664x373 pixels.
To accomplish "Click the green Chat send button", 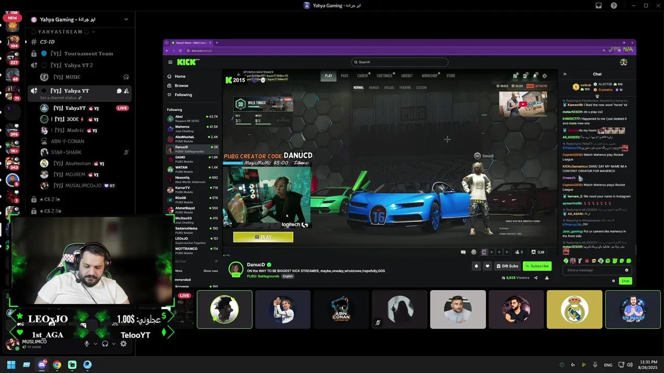I will tap(626, 281).
